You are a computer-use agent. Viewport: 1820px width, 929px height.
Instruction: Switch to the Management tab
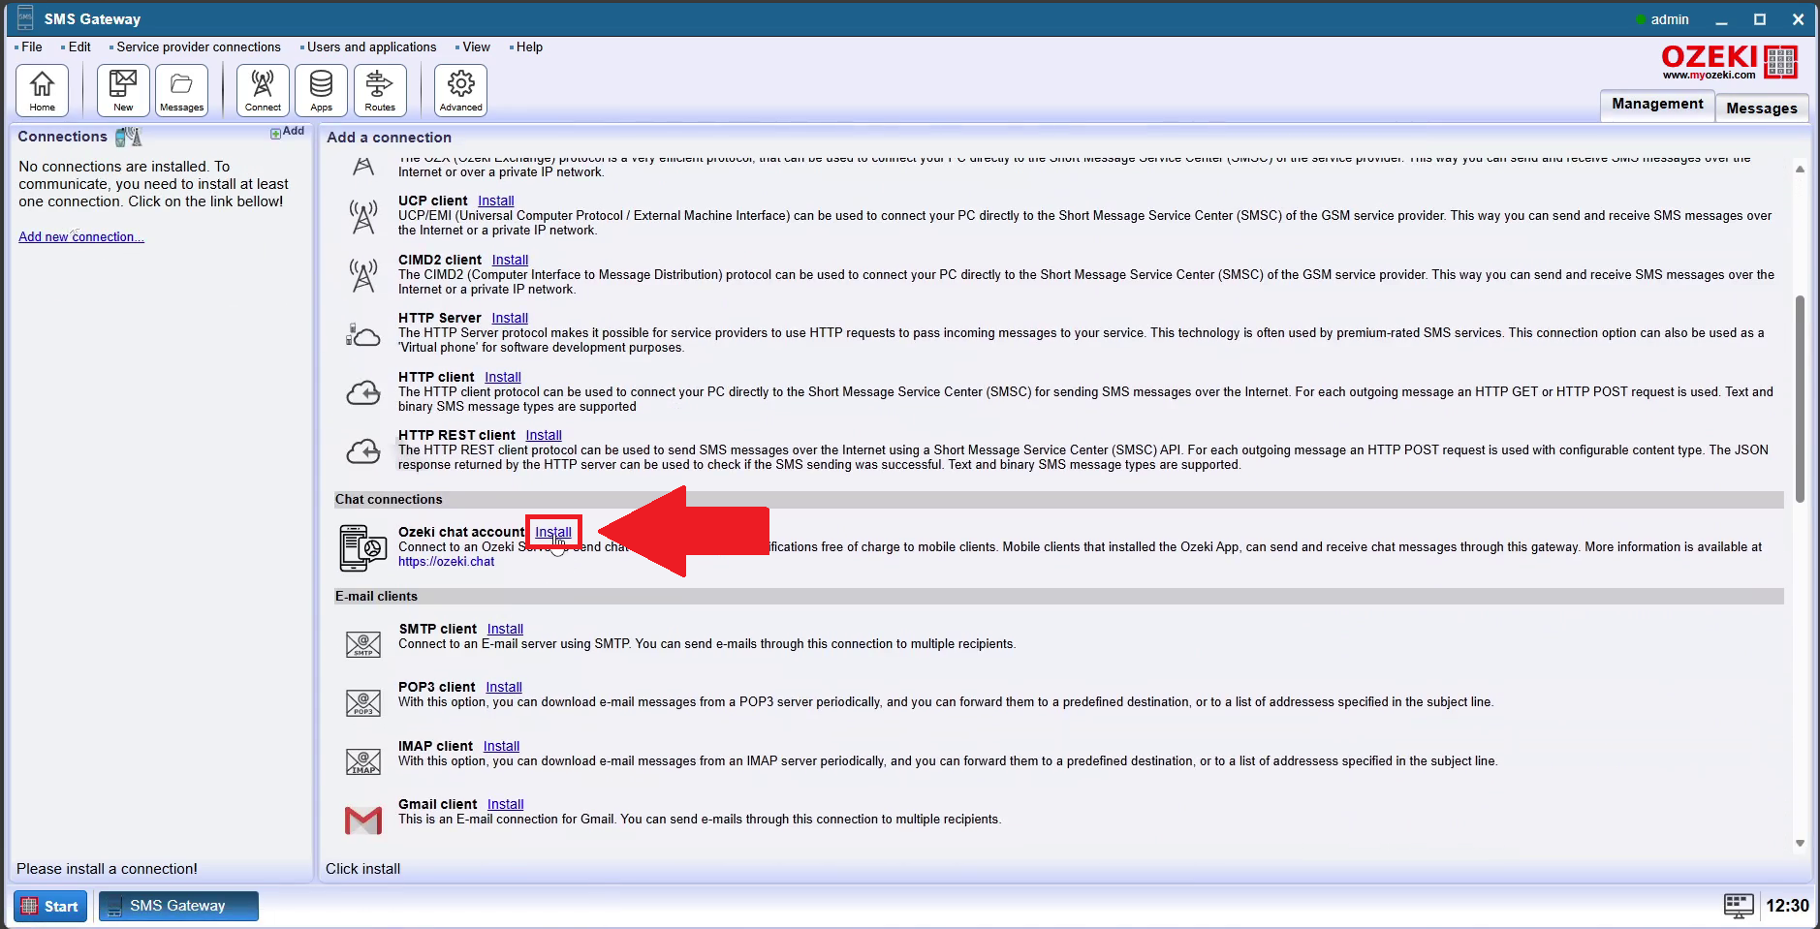pyautogui.click(x=1657, y=105)
